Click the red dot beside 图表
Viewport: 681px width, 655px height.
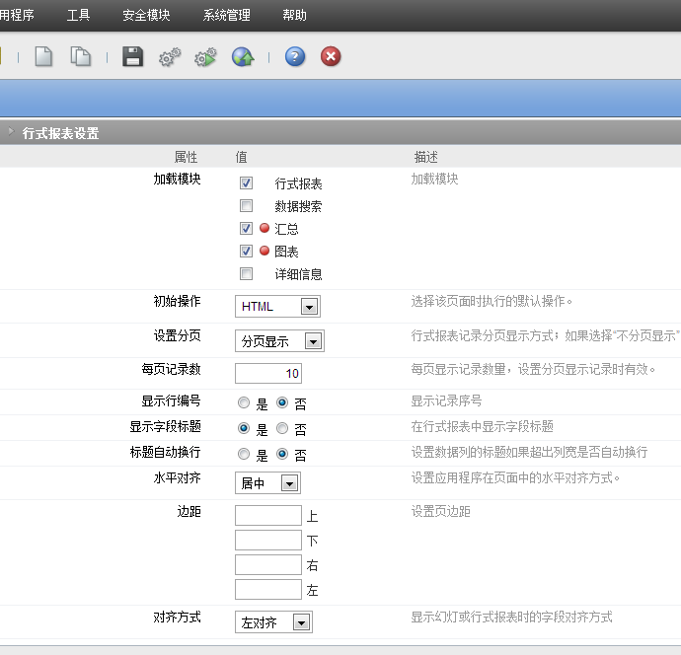[265, 251]
